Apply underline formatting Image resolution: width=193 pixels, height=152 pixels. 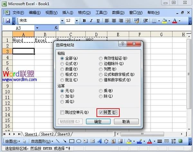(x=98, y=21)
